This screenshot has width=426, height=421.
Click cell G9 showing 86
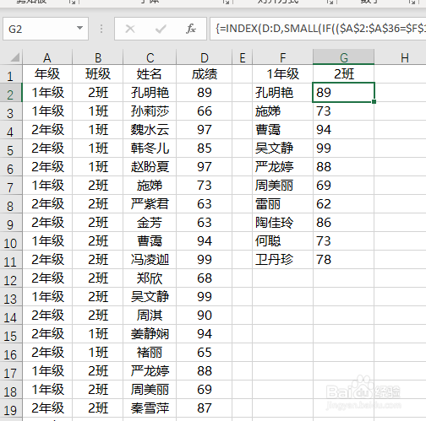click(343, 222)
